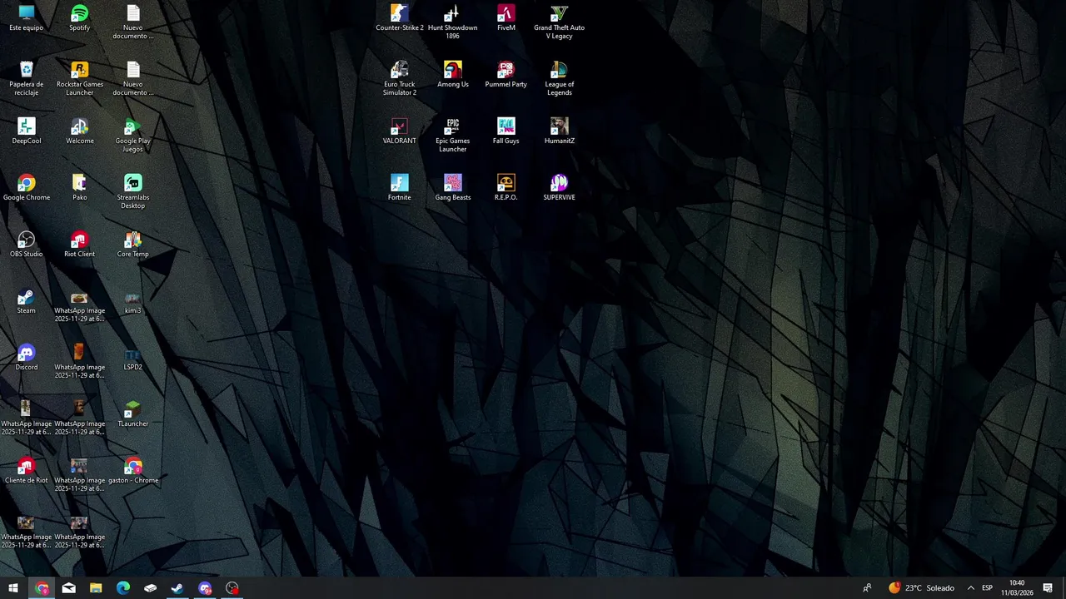Select the Steam desktop shortcut
1066x599 pixels.
(x=27, y=301)
